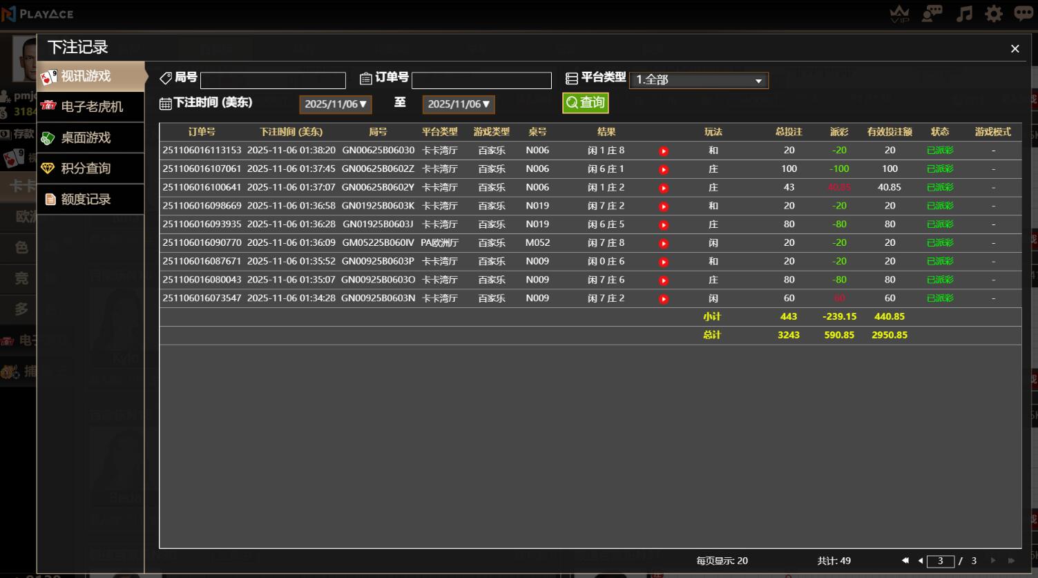Viewport: 1038px width, 578px height.
Task: Open the end date picker
Action: click(x=459, y=104)
